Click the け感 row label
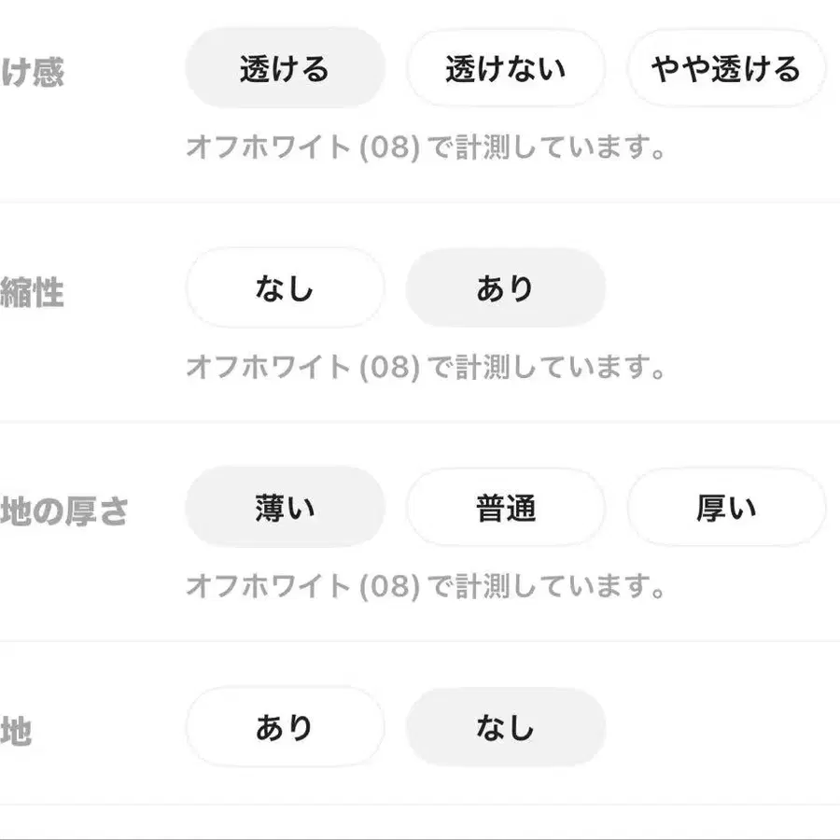 point(32,72)
